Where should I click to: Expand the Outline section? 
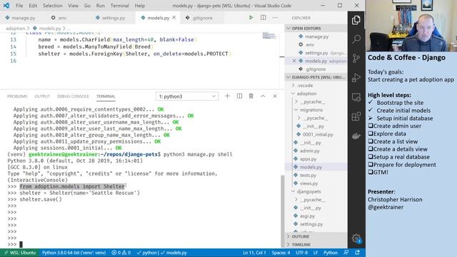click(x=300, y=236)
